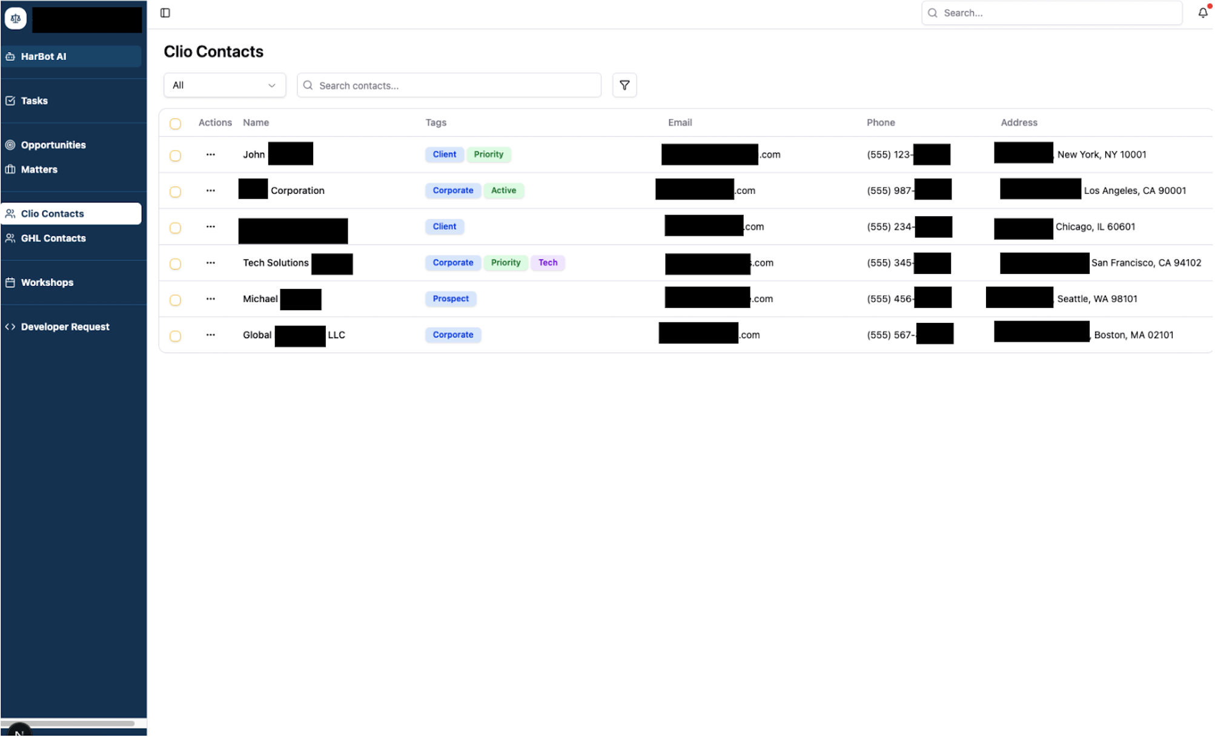Viewport: 1215px width, 738px height.
Task: Click the Matters briefcase icon
Action: coord(10,169)
